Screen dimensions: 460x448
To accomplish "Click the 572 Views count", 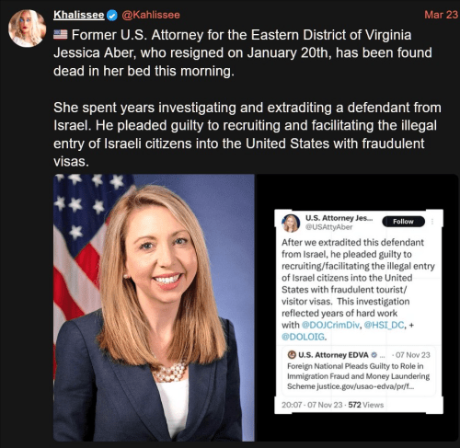I will click(366, 405).
